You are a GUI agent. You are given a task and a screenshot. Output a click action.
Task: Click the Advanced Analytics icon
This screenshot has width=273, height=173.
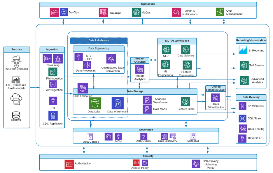pyautogui.click(x=244, y=80)
